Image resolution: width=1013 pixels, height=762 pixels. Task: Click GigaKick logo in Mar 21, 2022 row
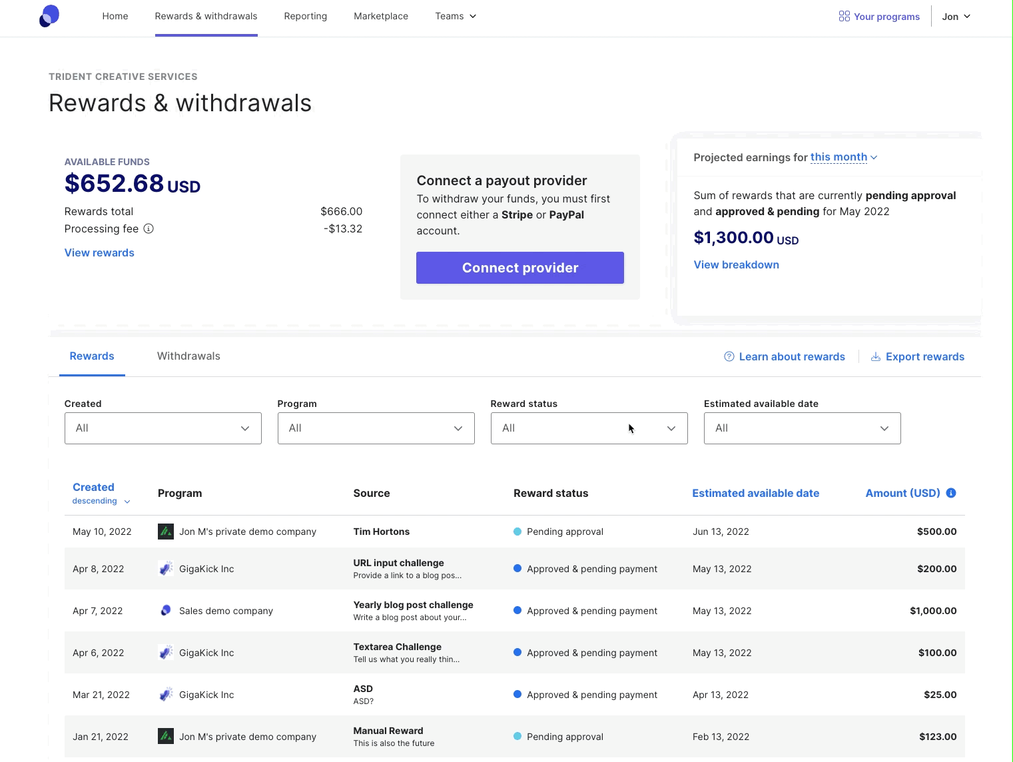(x=166, y=695)
